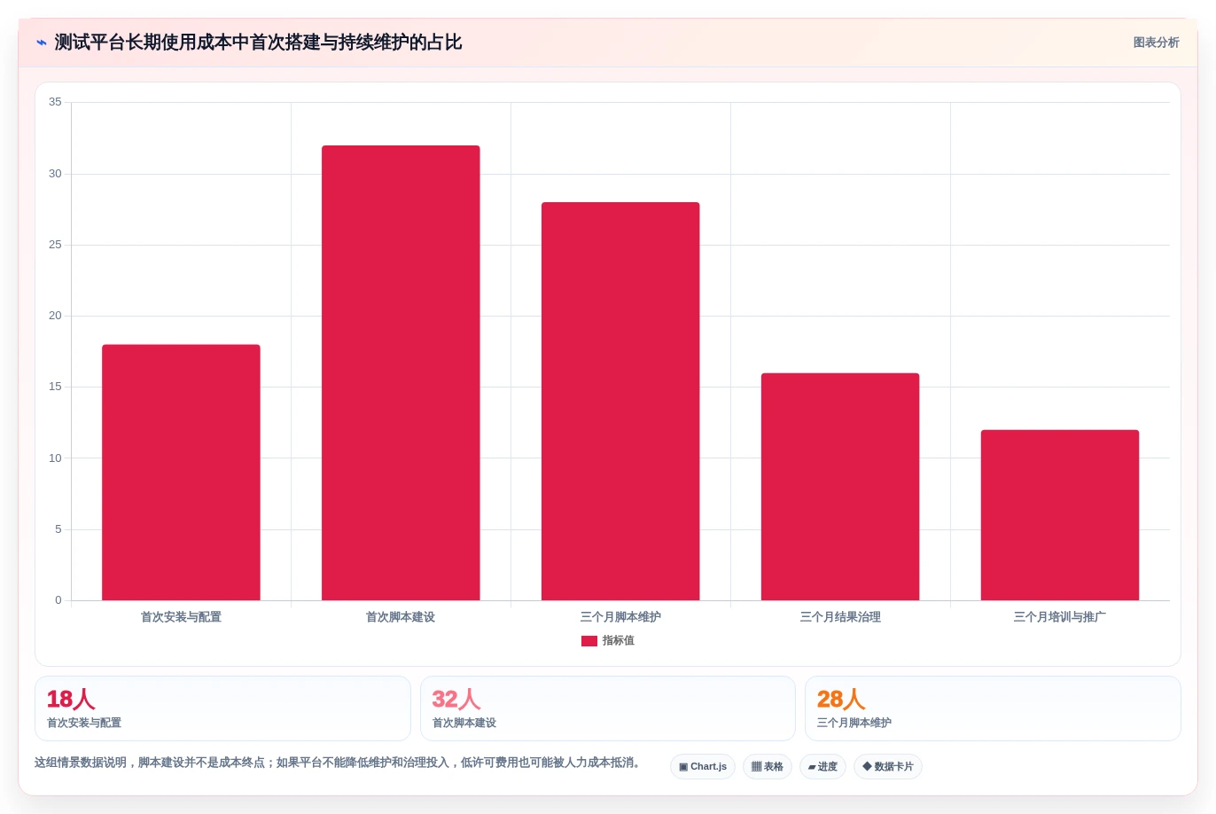
Task: Open the 32人 首次脚本建设 data card
Action: point(608,708)
